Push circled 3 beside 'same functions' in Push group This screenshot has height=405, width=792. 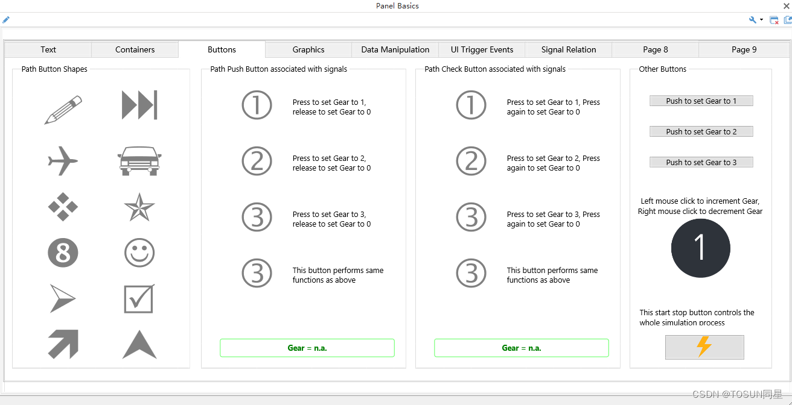pyautogui.click(x=257, y=274)
